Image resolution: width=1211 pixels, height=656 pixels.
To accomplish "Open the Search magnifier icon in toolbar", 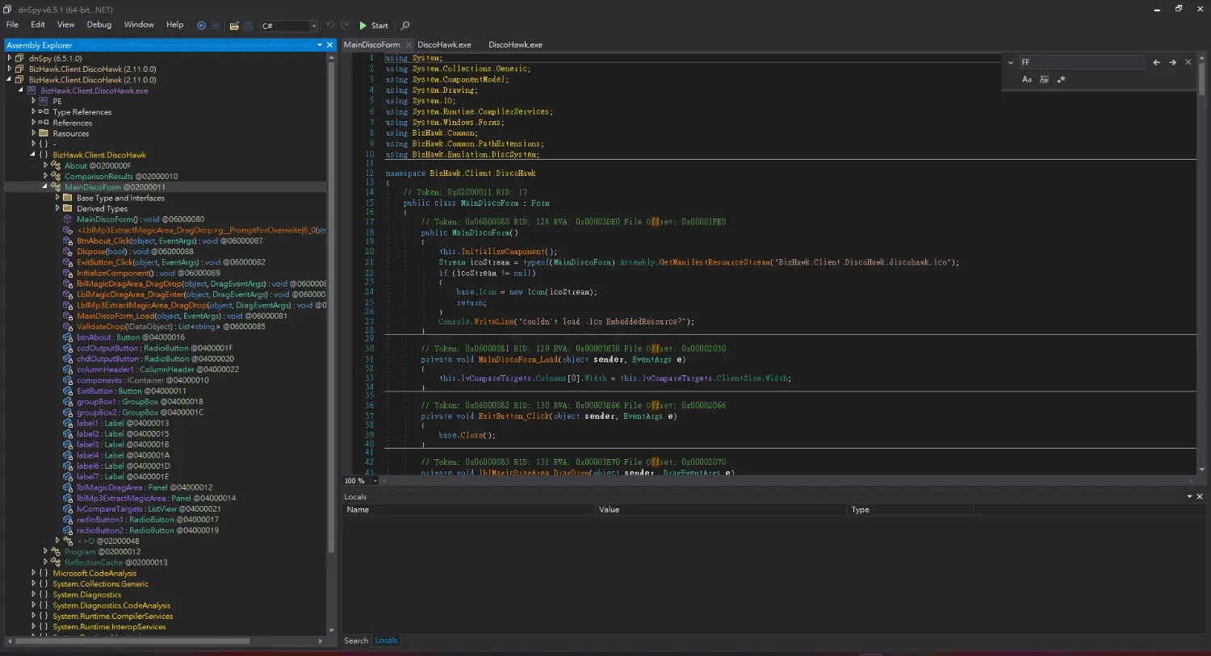I will click(x=405, y=26).
